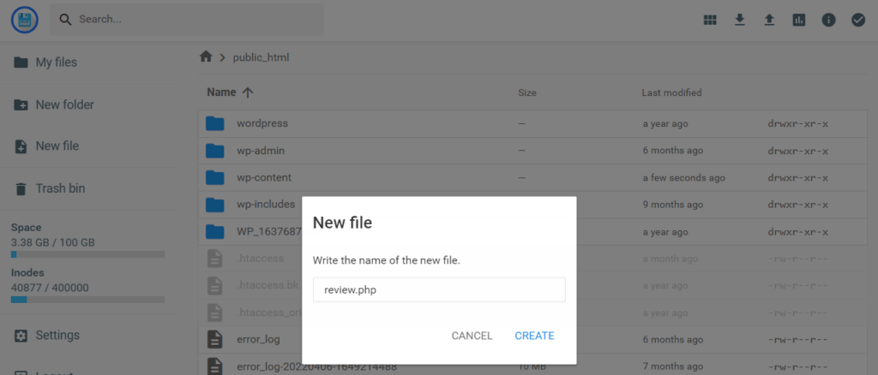Click the Space usage progress bar
Image resolution: width=878 pixels, height=375 pixels.
(x=88, y=254)
